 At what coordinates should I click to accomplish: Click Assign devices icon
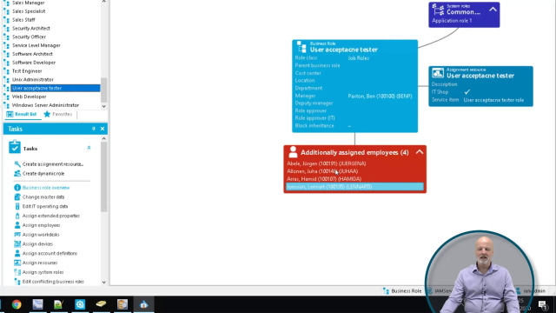pos(17,244)
